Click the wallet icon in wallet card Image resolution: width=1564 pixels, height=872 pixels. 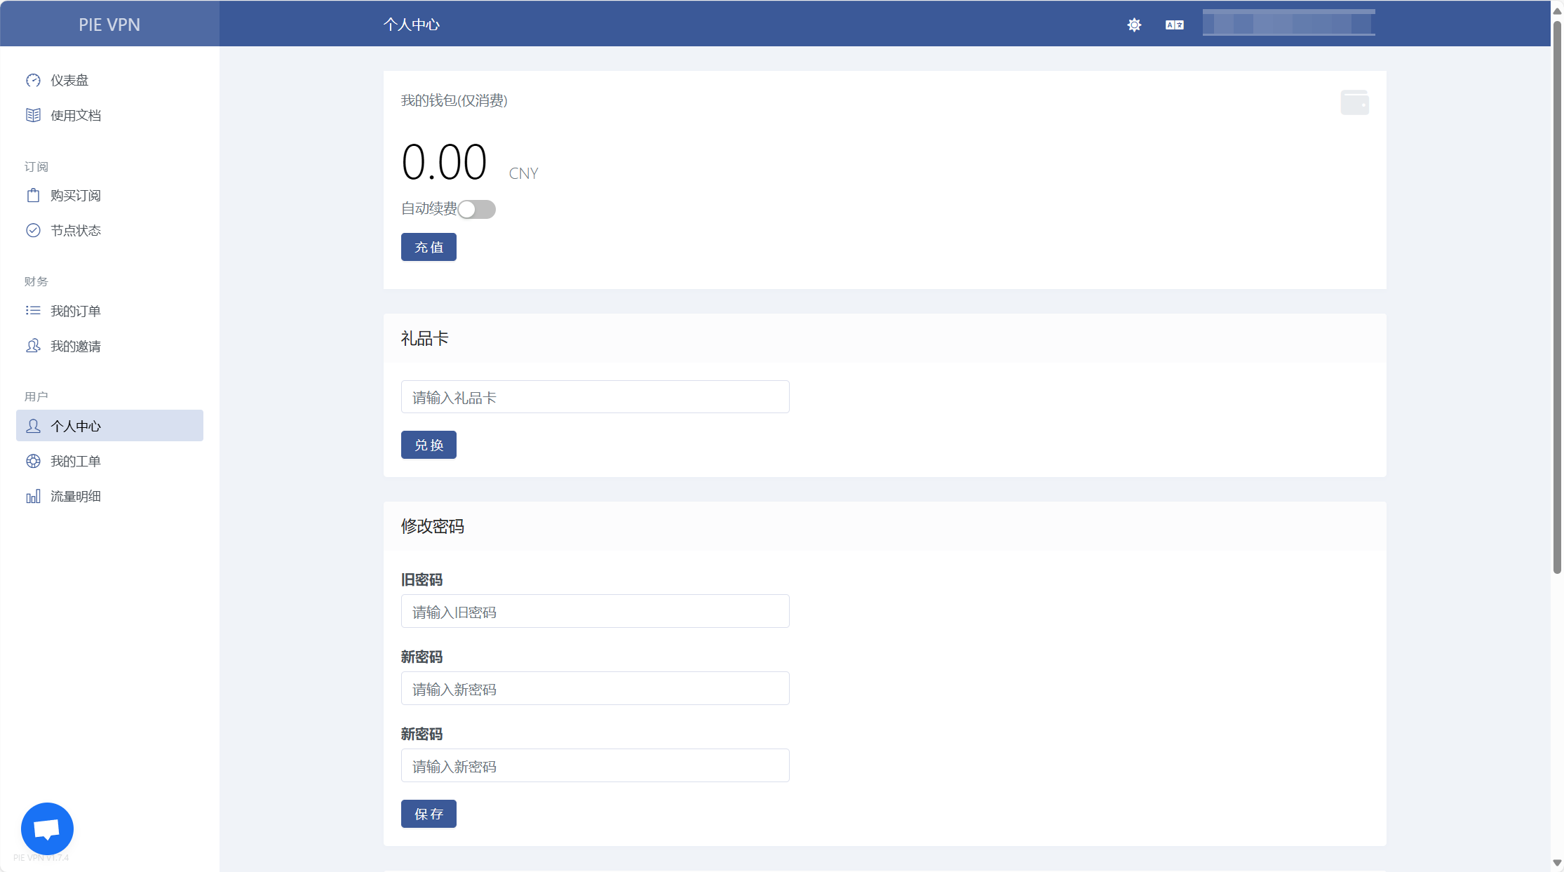(x=1354, y=102)
